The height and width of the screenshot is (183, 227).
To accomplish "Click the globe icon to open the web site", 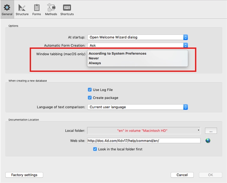I will (x=208, y=140).
